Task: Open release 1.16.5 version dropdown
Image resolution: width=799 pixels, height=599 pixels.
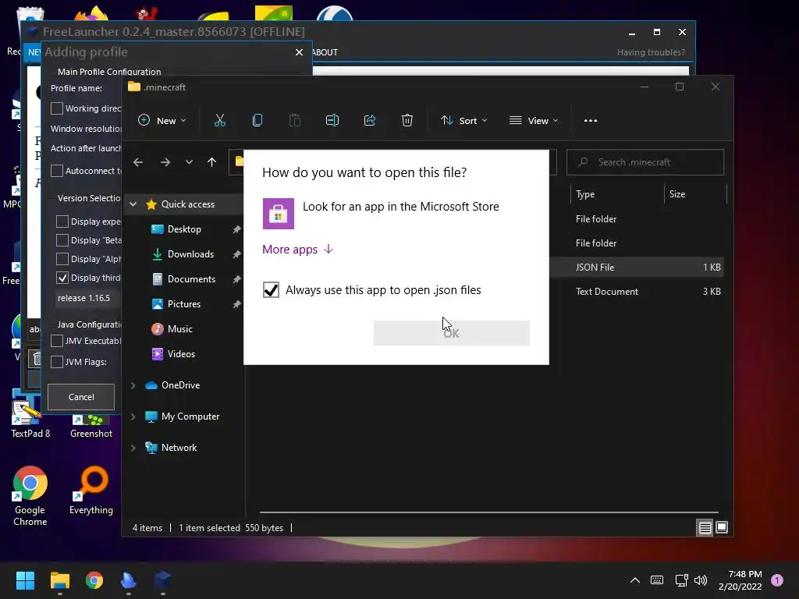Action: 88,298
